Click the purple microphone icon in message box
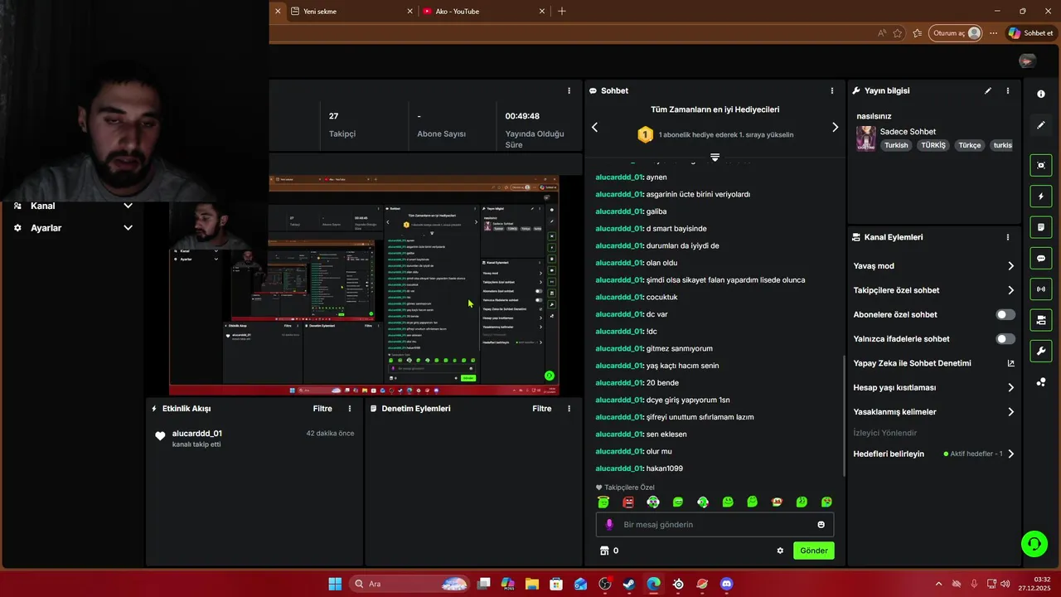The width and height of the screenshot is (1061, 597). [x=609, y=524]
